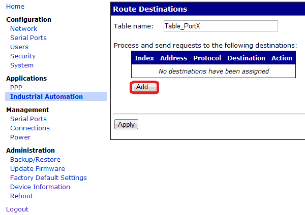The height and width of the screenshot is (215, 305).
Task: View Connections management page
Action: tap(30, 128)
